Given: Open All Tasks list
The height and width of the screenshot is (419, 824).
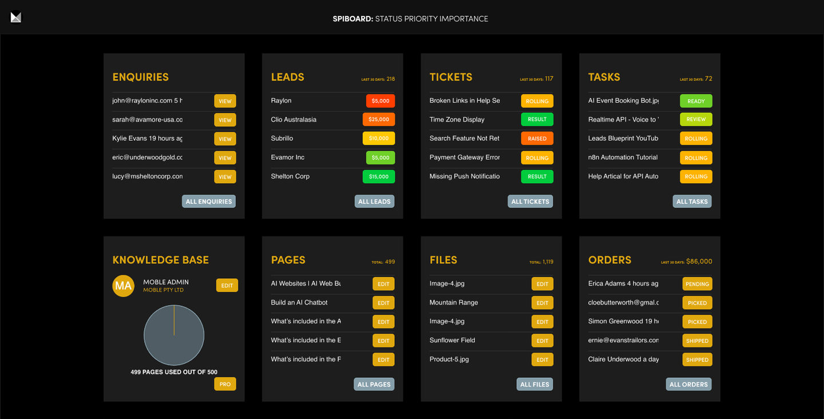Looking at the screenshot, I should 692,201.
